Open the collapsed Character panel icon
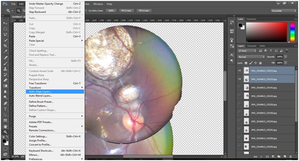The height and width of the screenshot is (161, 299). pos(232,55)
